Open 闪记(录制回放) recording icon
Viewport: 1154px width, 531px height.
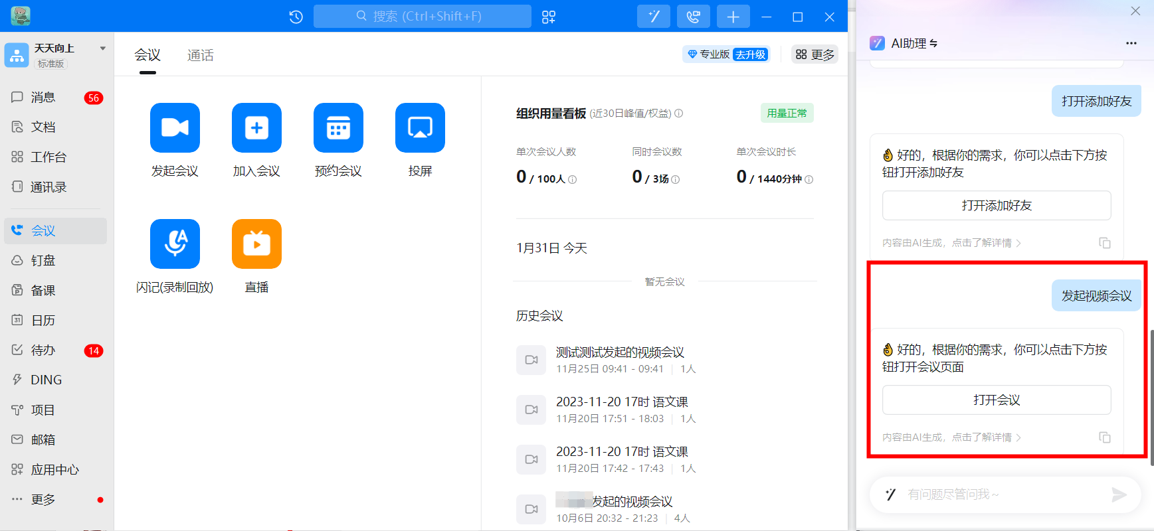coord(175,244)
